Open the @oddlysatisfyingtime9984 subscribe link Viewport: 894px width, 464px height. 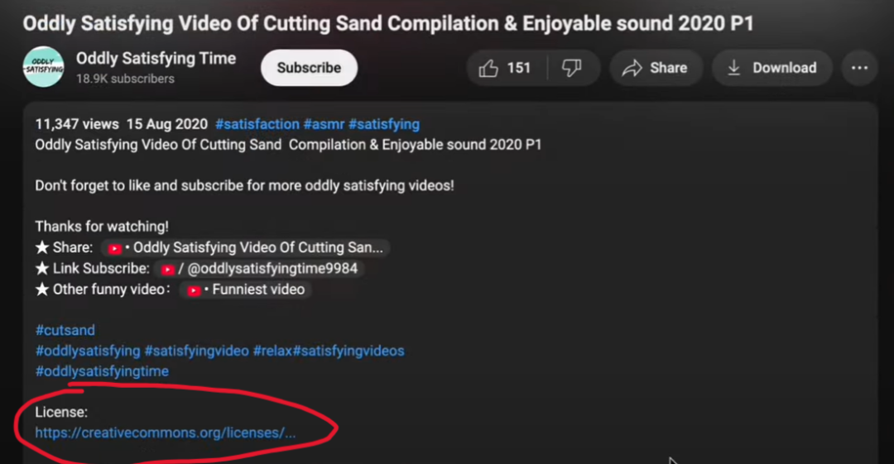(262, 269)
